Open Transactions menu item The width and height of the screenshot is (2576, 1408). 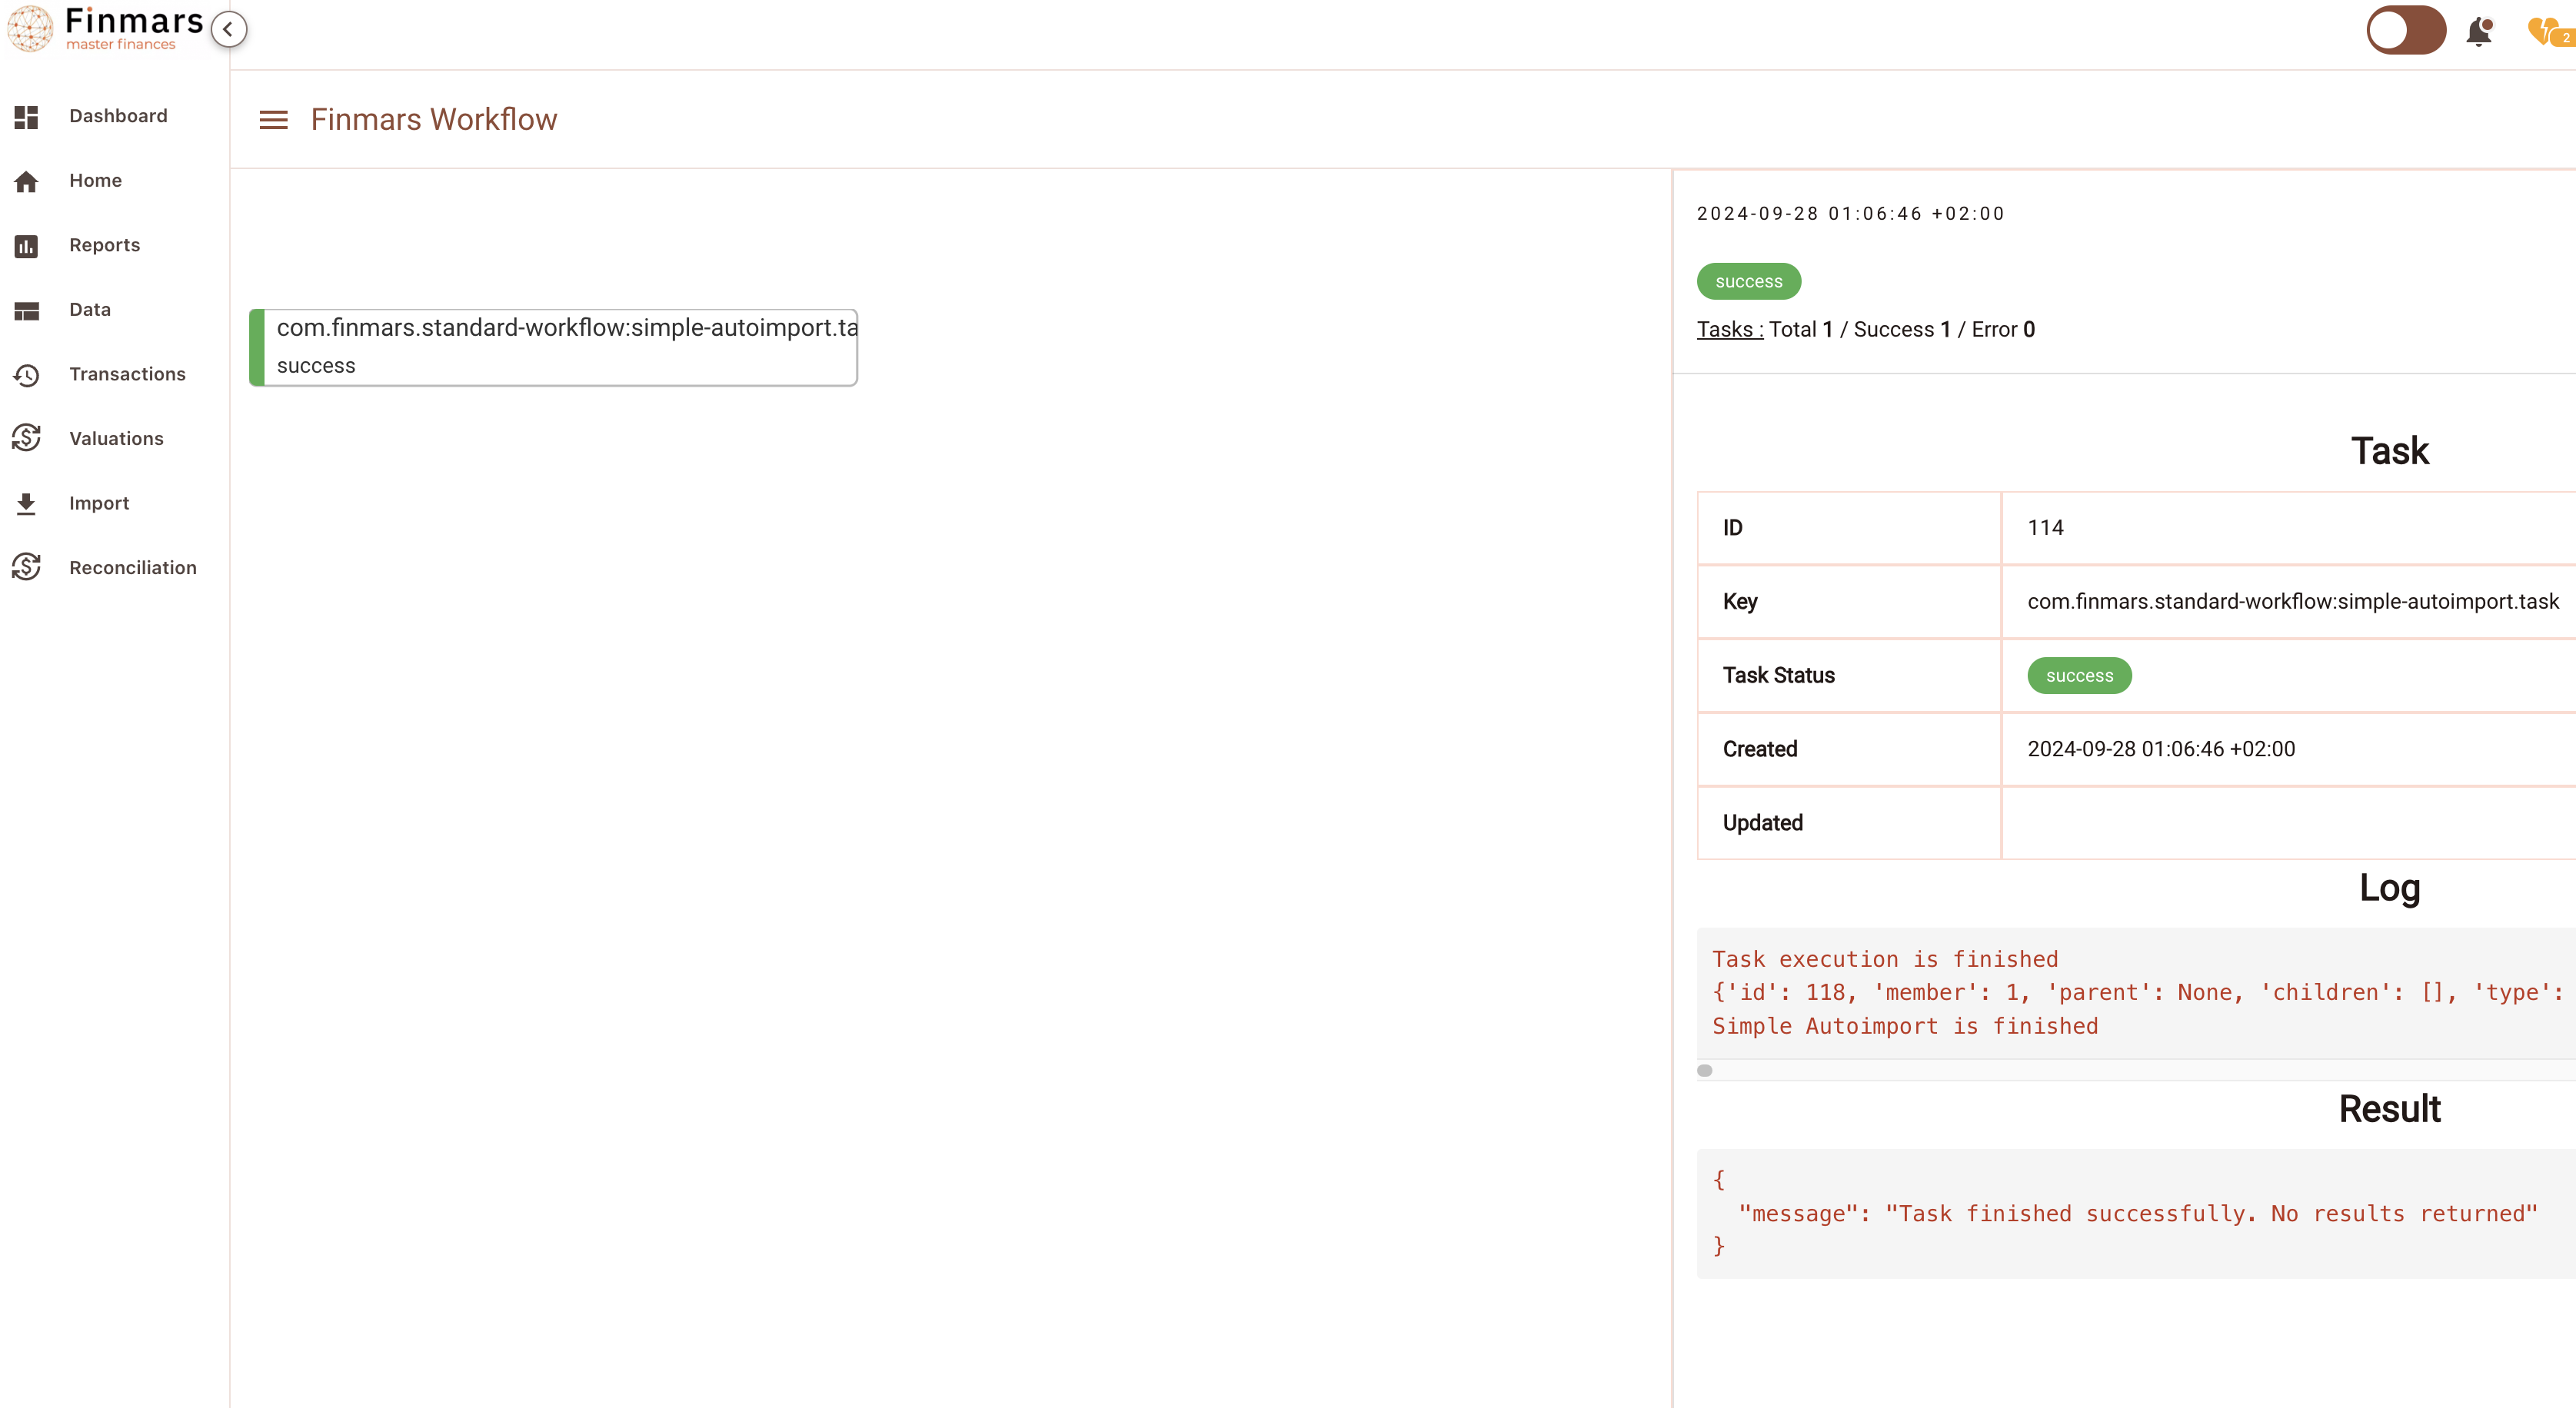coord(127,374)
